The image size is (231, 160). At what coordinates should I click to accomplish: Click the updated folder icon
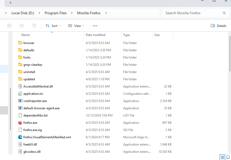[20, 79]
